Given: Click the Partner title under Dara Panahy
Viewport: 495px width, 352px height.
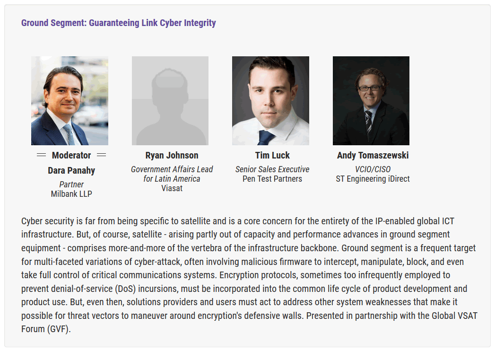Looking at the screenshot, I should pyautogui.click(x=71, y=185).
